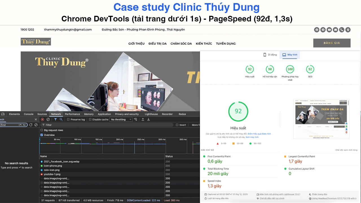
Task: Open the clinic's YouTube channel icon
Action: 329,30
